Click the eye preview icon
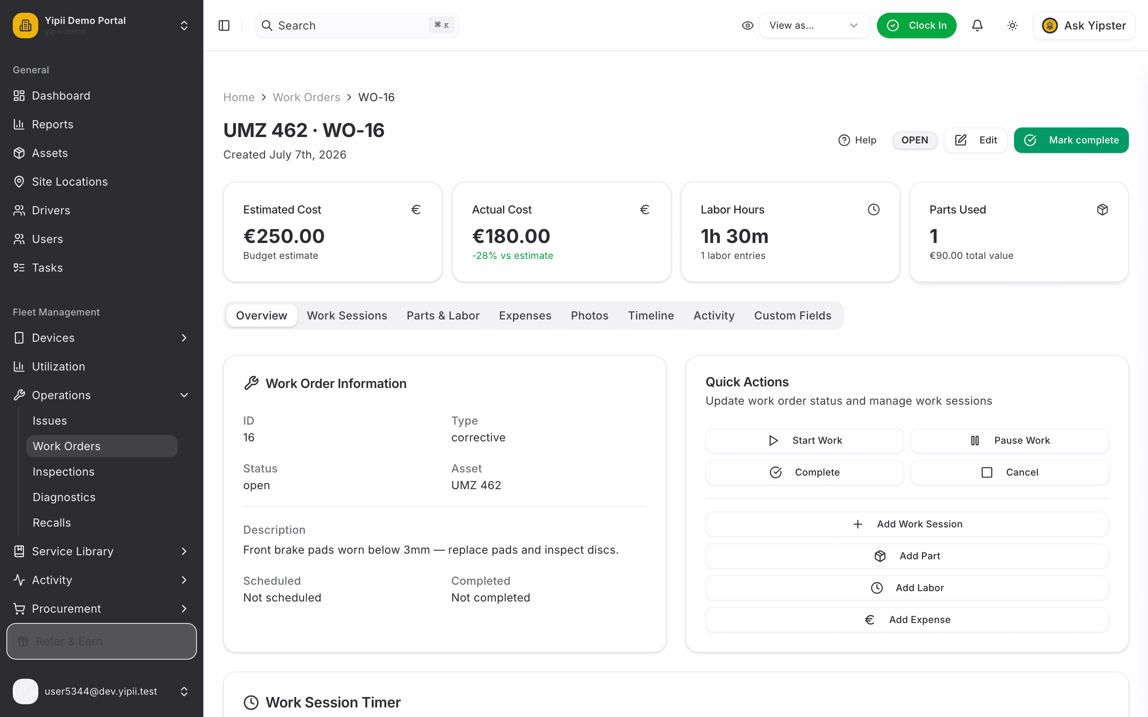1148x717 pixels. 748,25
